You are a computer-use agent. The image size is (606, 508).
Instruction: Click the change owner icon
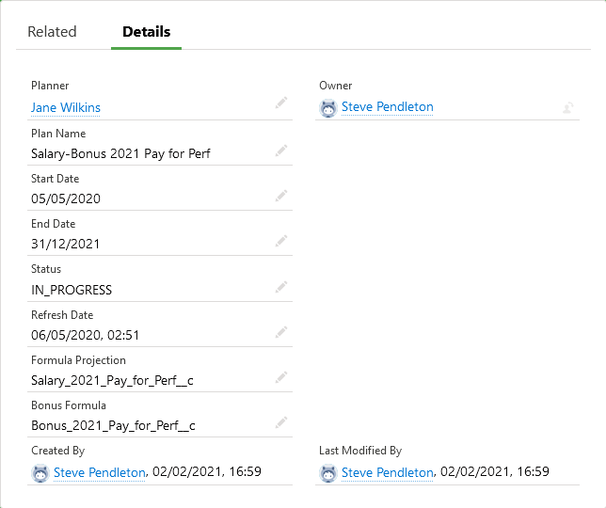pyautogui.click(x=568, y=108)
